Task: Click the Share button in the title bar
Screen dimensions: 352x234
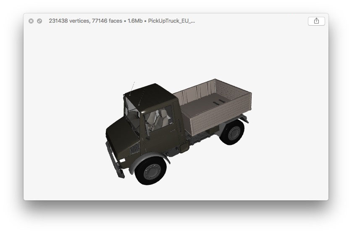Action: (316, 21)
